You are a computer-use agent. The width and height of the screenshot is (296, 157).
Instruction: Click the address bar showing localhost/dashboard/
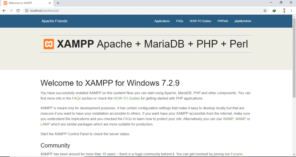point(145,11)
